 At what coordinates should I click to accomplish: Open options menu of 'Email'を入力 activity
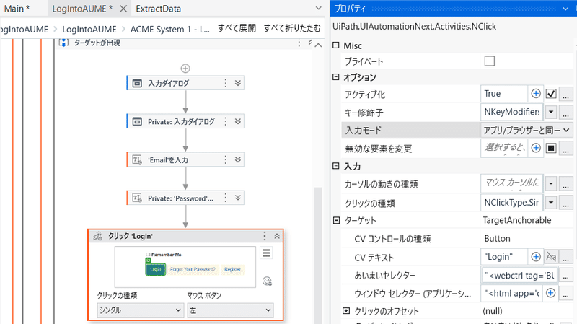(226, 159)
